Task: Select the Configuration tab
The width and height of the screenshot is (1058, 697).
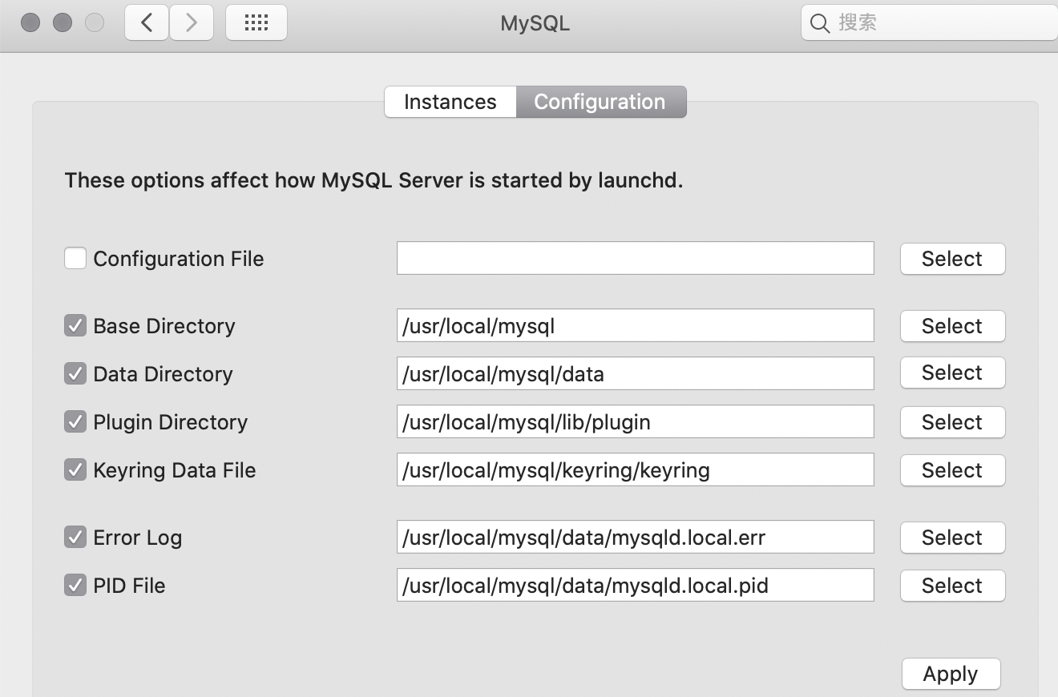Action: pos(600,102)
